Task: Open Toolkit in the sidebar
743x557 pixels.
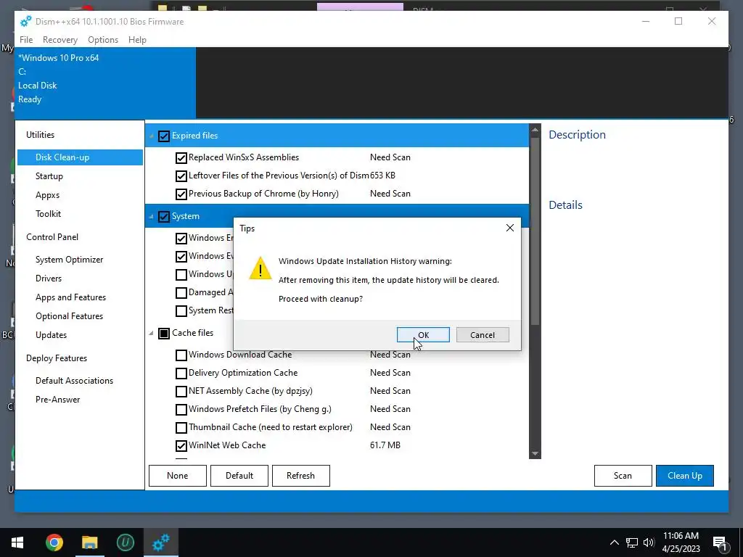Action: (48, 214)
